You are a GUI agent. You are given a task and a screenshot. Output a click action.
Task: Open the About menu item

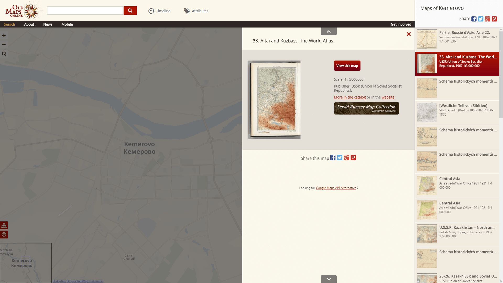click(x=29, y=24)
